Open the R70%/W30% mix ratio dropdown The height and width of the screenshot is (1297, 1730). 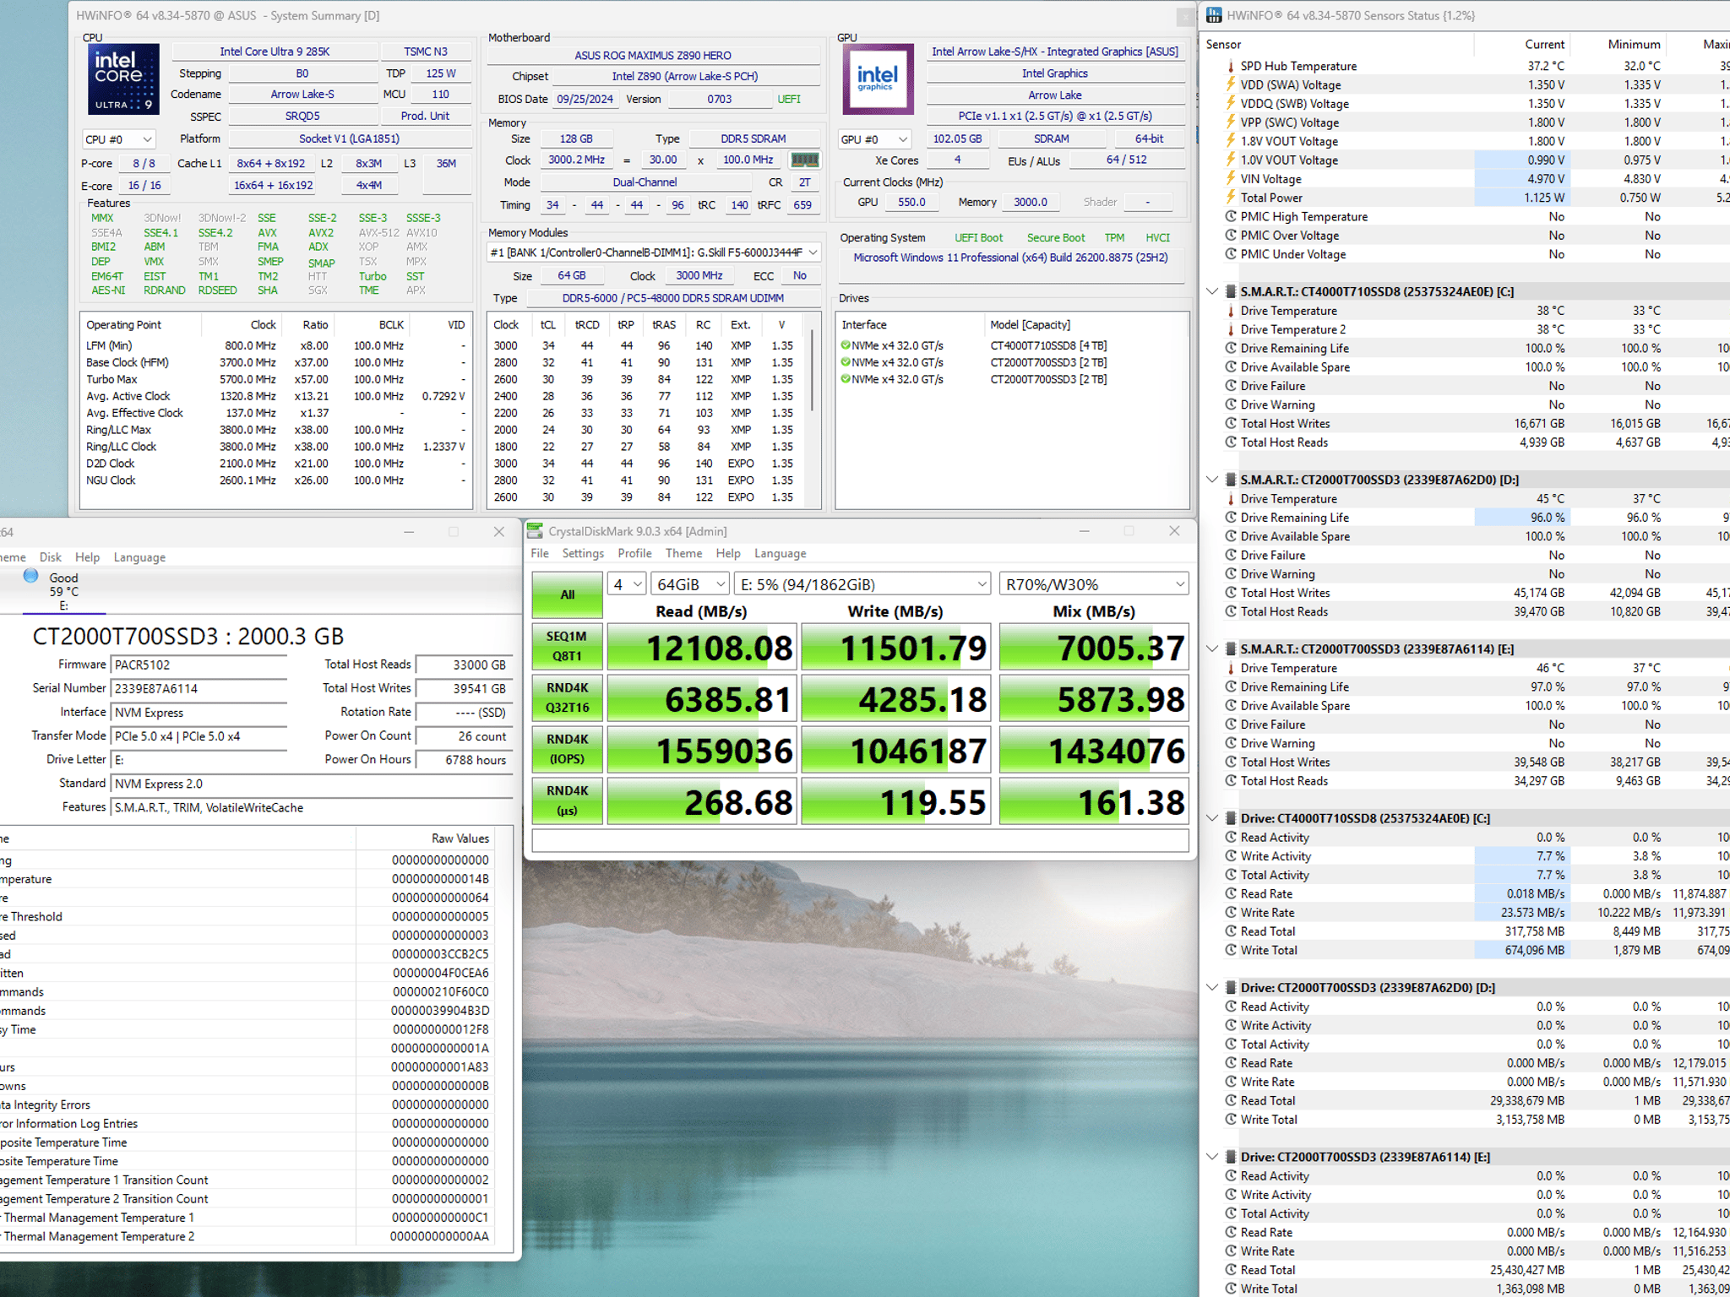click(1094, 584)
